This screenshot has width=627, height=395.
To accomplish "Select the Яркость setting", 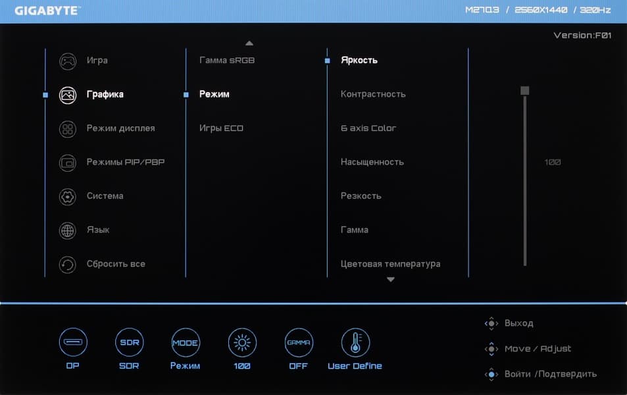I will (x=359, y=61).
